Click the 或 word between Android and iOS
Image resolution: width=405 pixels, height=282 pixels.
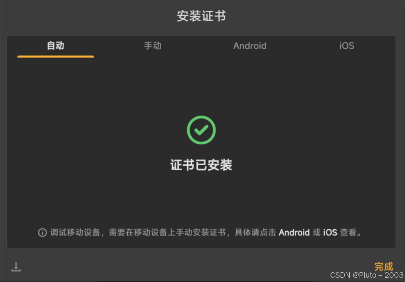click(317, 233)
